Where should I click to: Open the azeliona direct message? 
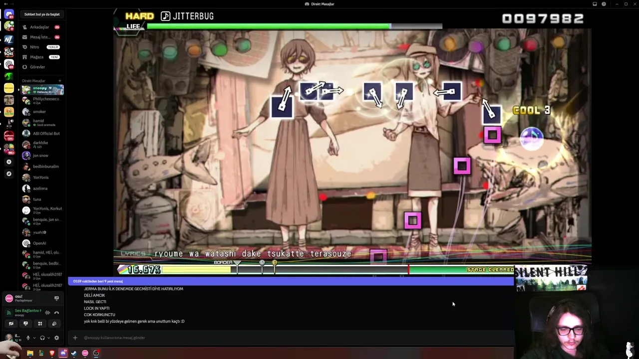tap(42, 188)
